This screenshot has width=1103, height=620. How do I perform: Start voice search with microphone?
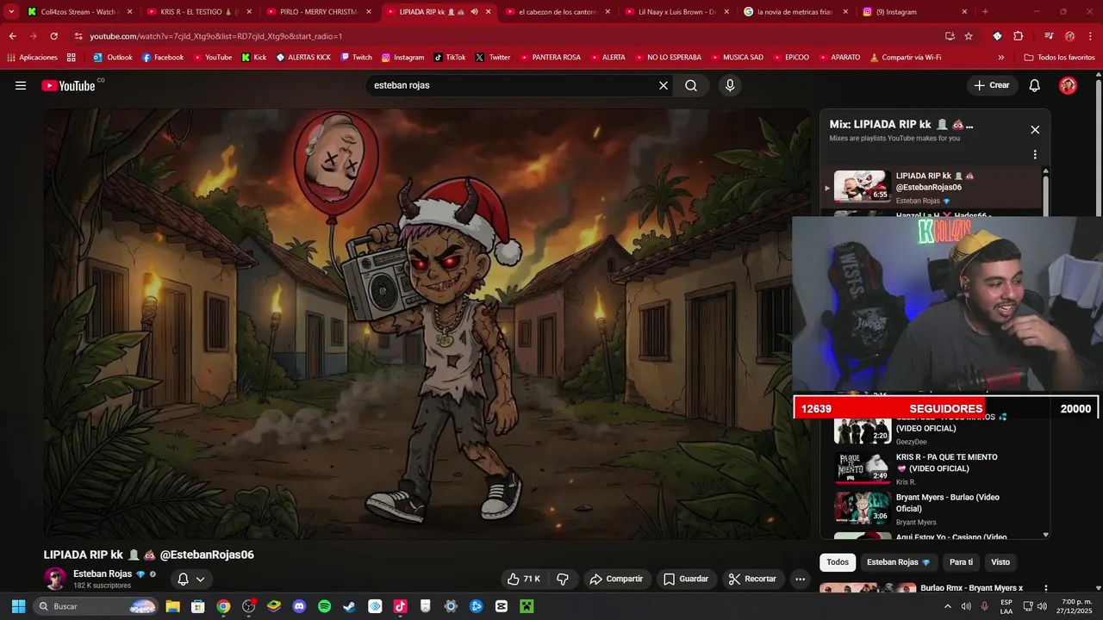coord(730,85)
